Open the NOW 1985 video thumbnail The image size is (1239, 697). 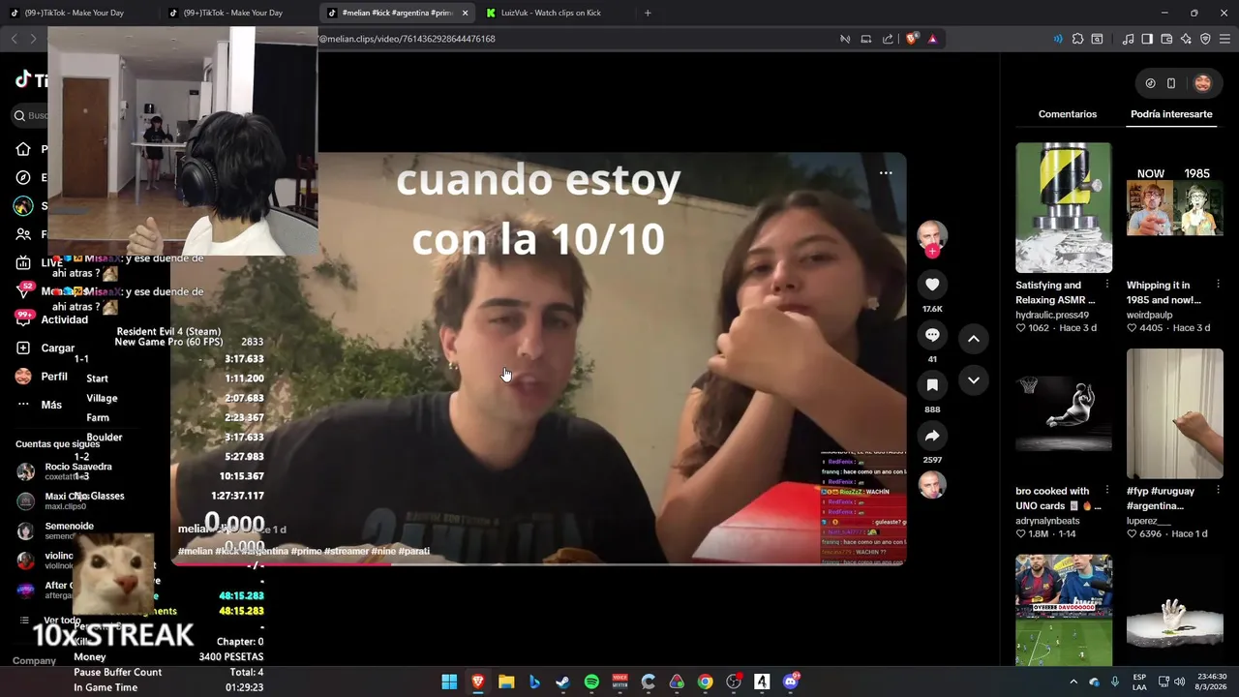1175,207
